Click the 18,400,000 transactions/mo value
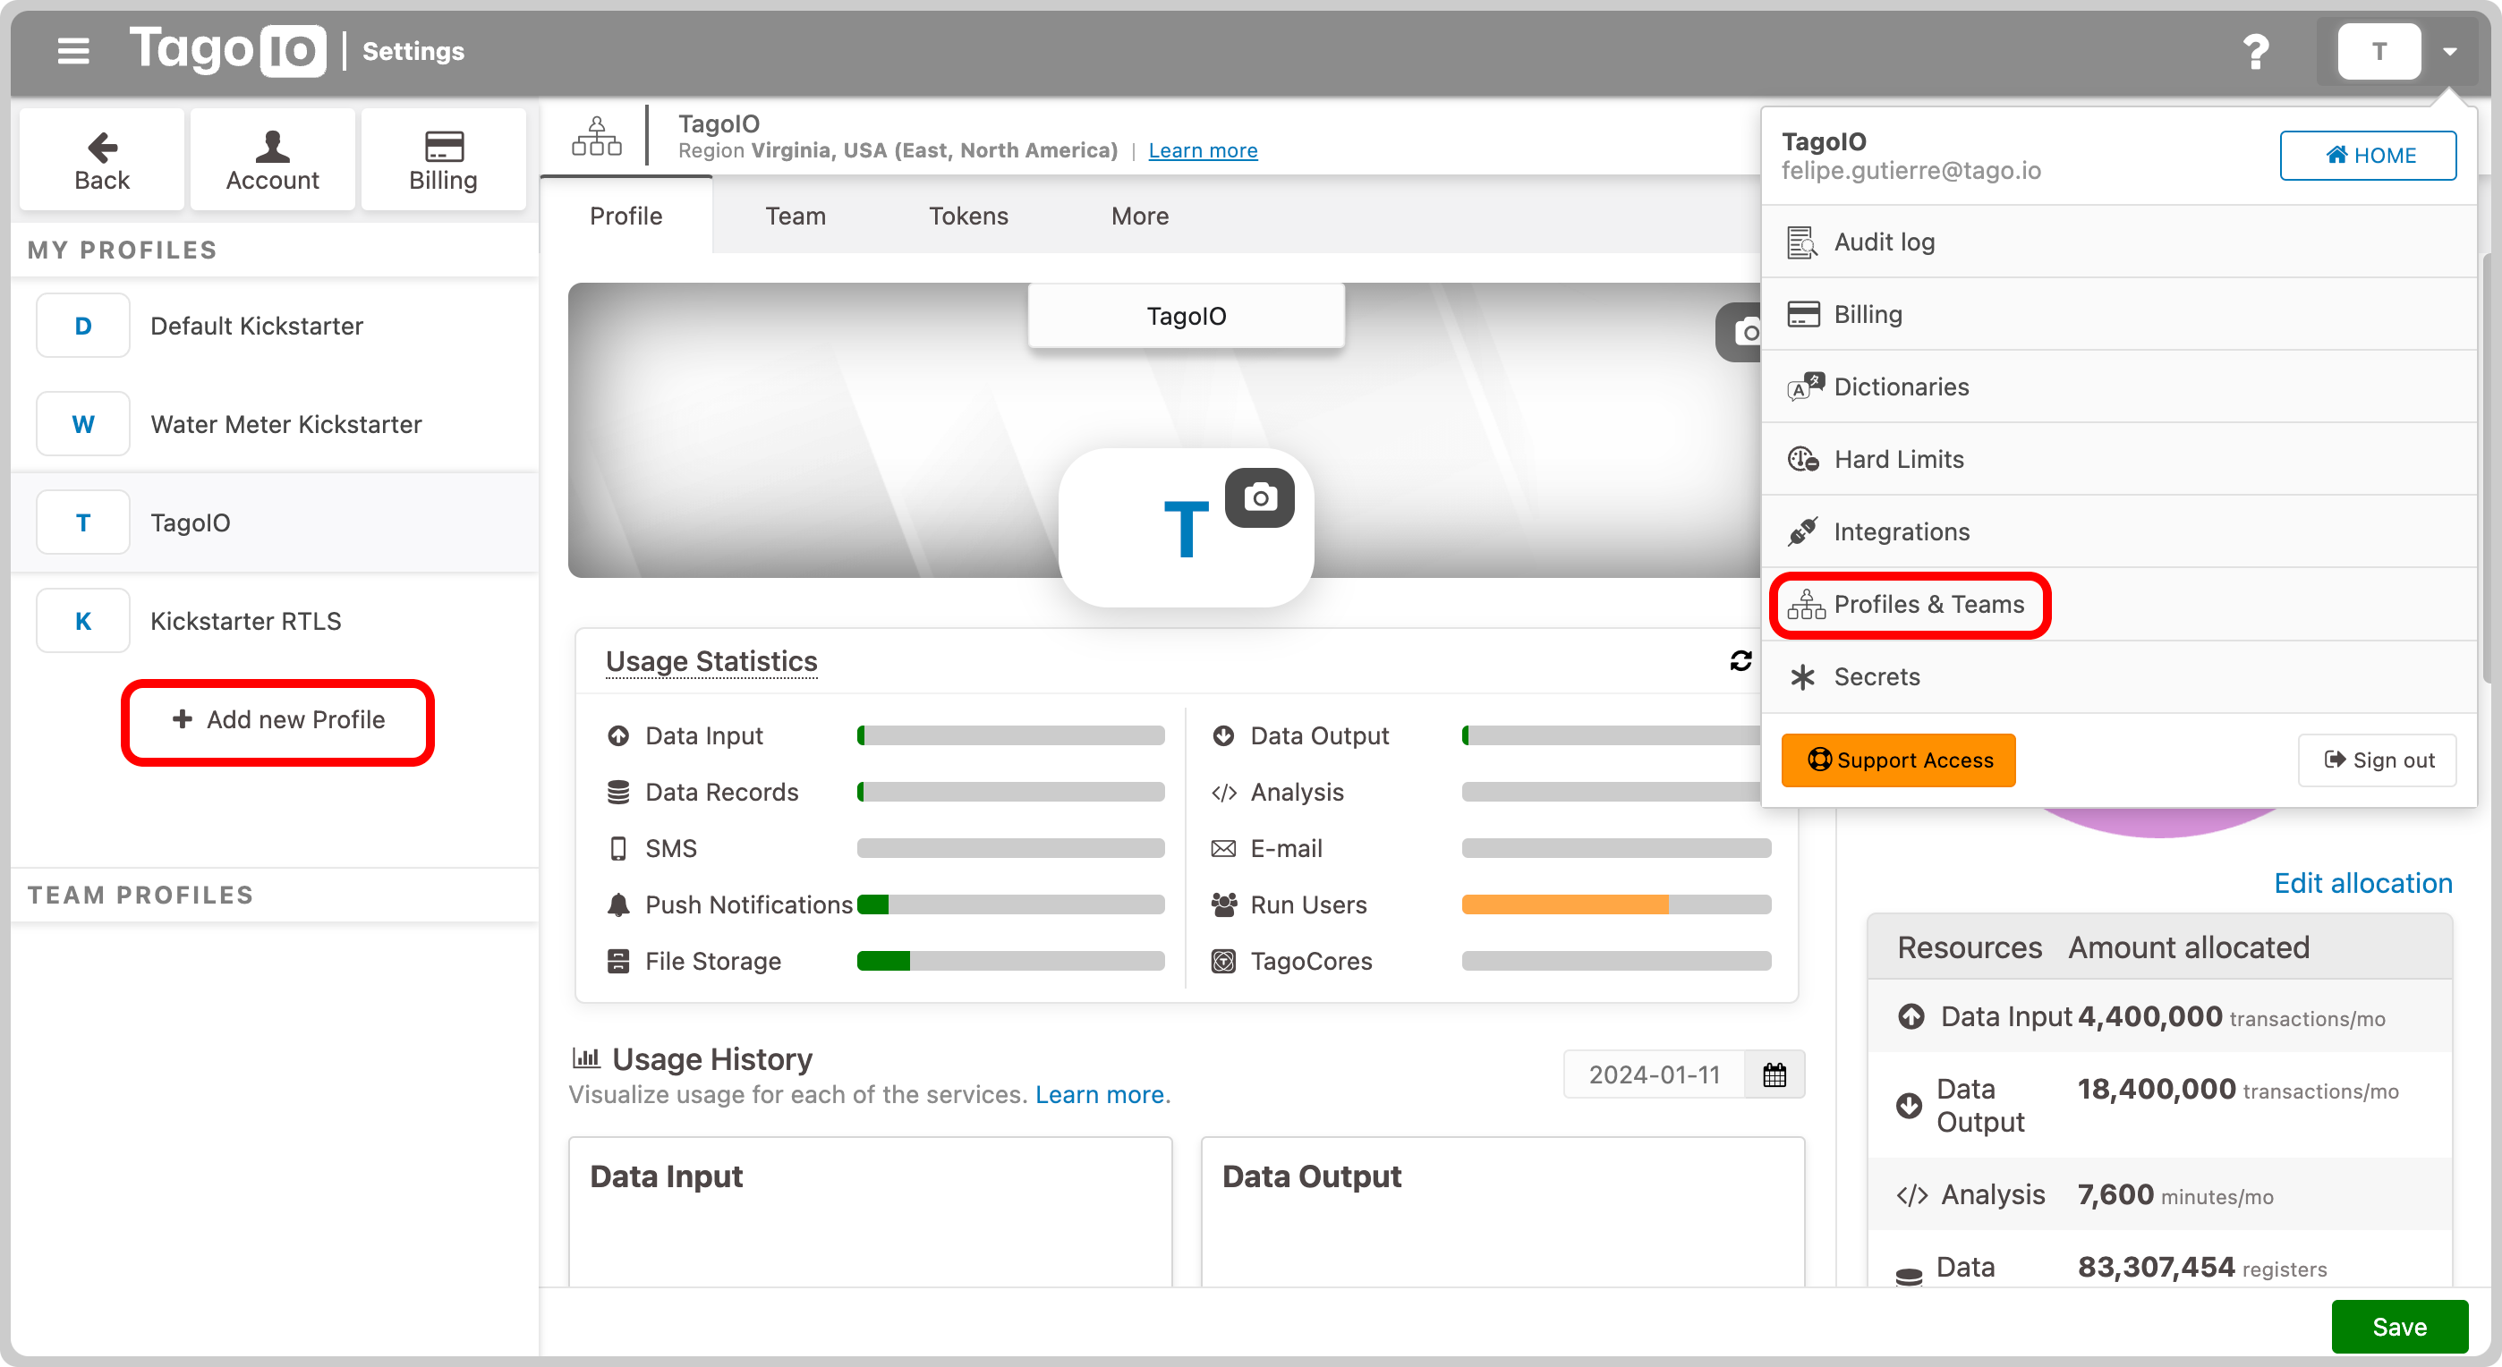2502x1367 pixels. coord(2238,1090)
